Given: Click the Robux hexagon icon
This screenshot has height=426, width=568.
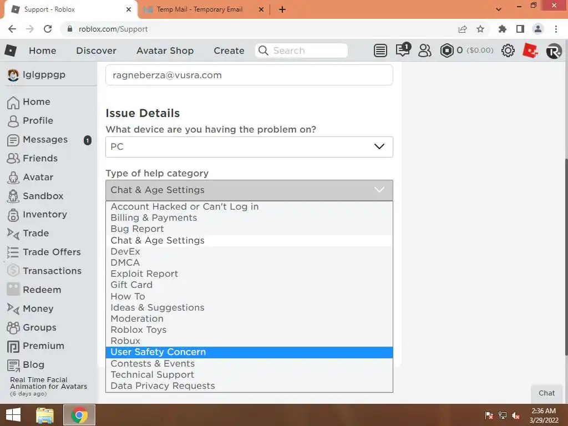Looking at the screenshot, I should point(447,50).
